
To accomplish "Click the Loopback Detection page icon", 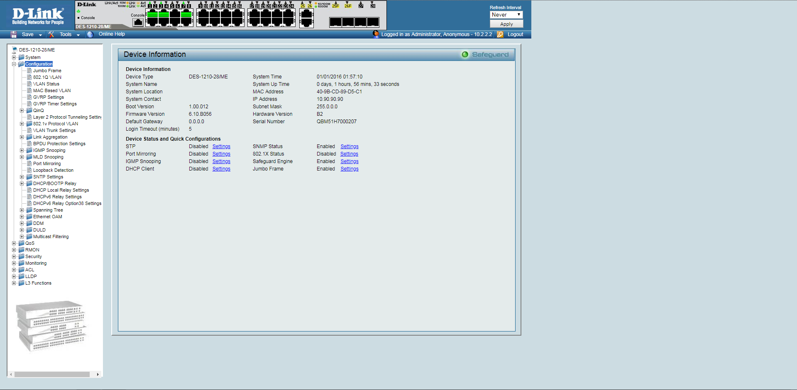I will tap(29, 170).
